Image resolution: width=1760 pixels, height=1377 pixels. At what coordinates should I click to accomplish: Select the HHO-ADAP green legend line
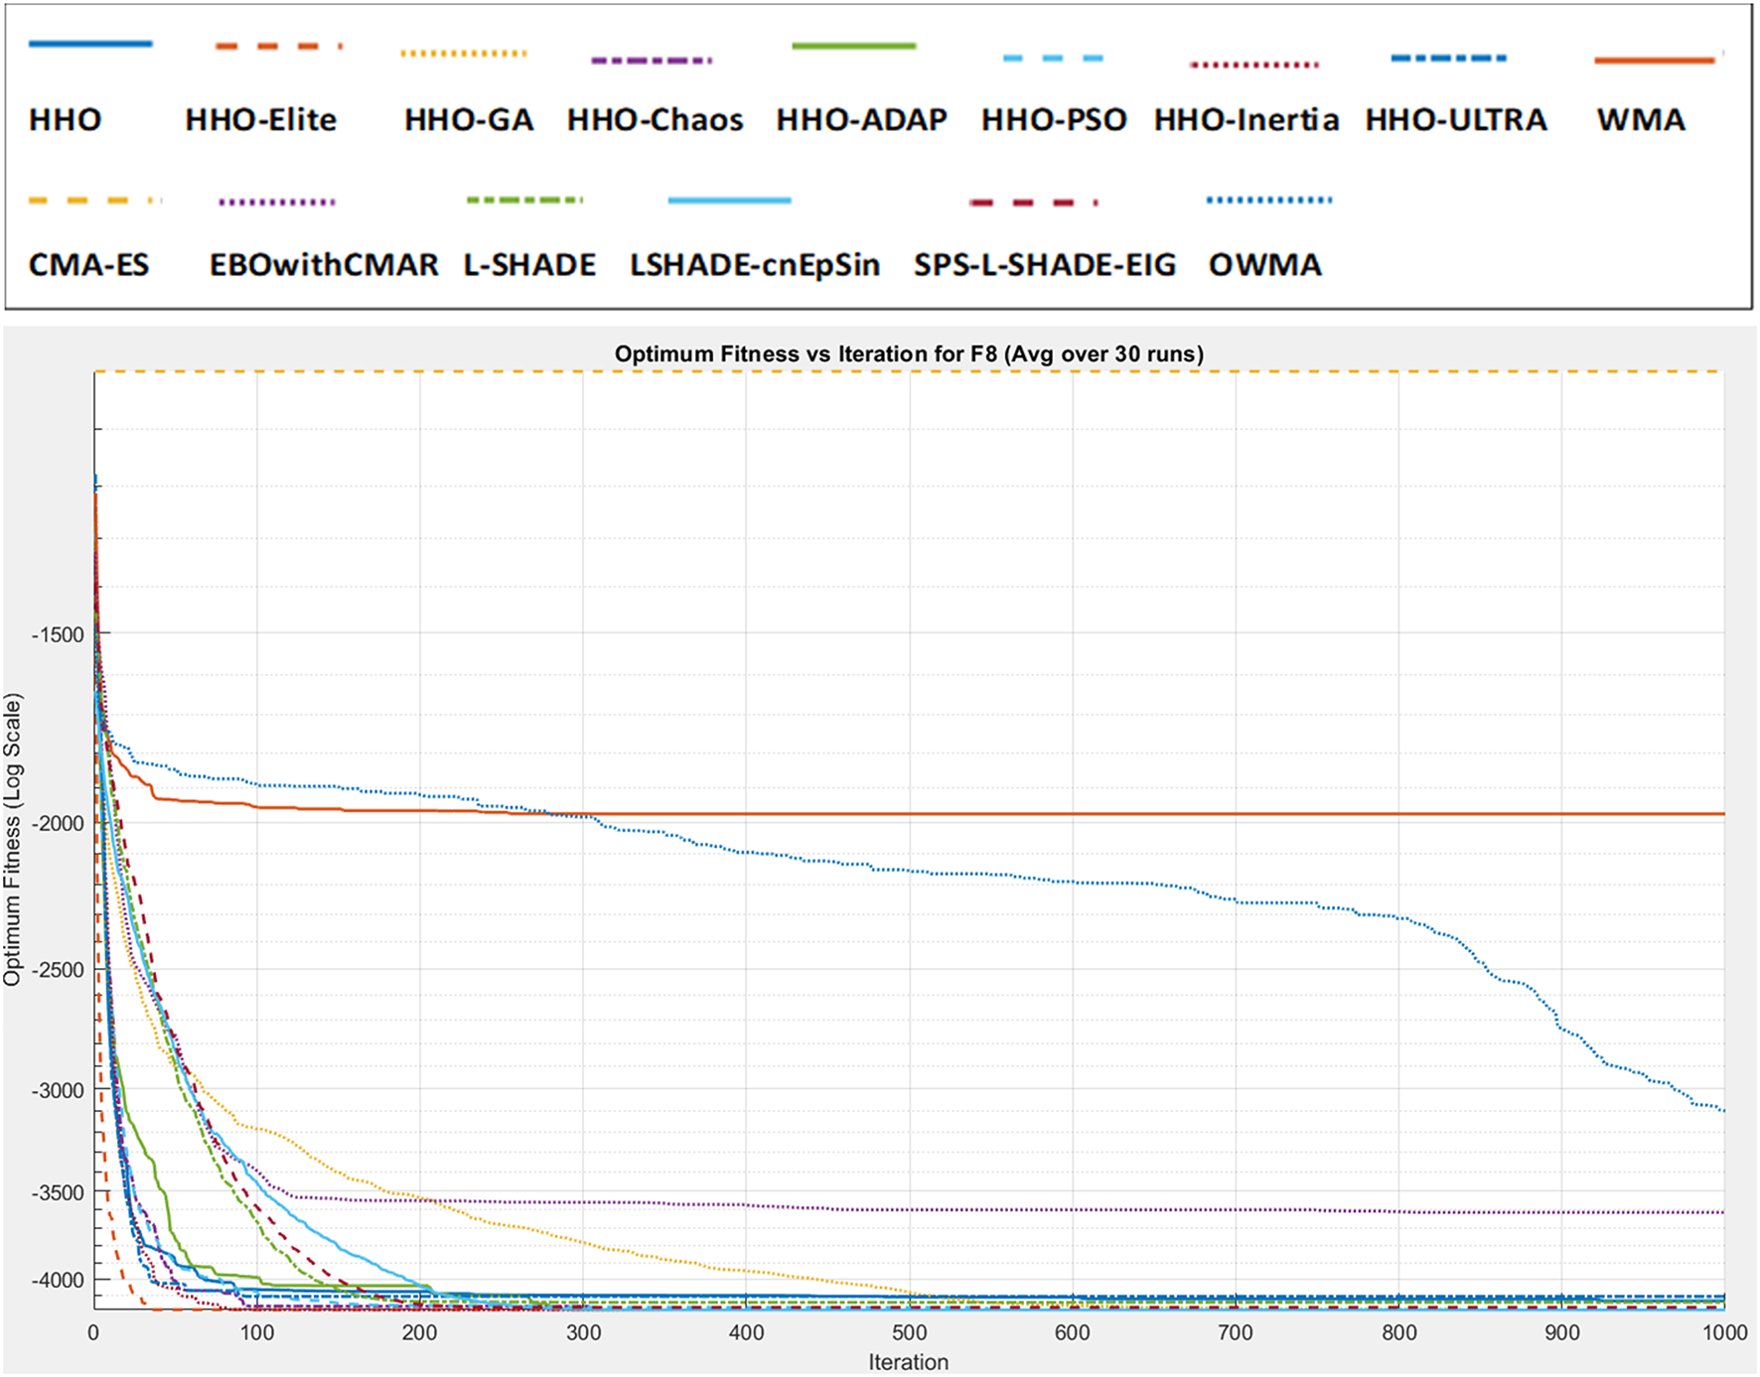(853, 46)
